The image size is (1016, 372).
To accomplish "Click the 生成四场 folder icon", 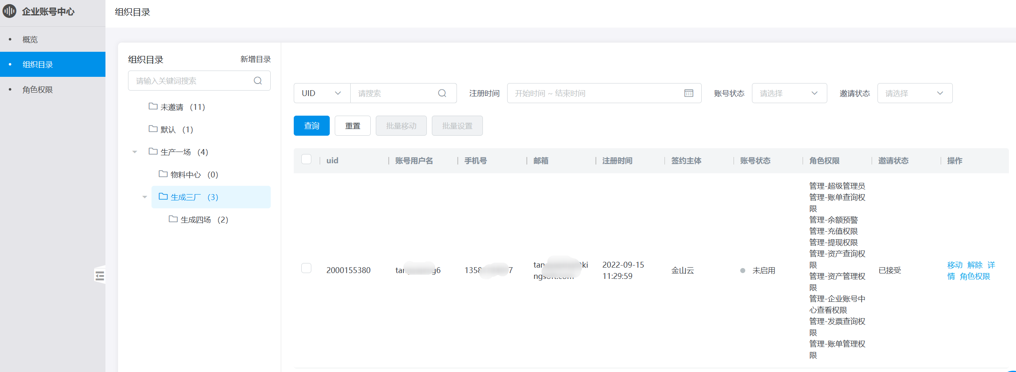I will [173, 219].
